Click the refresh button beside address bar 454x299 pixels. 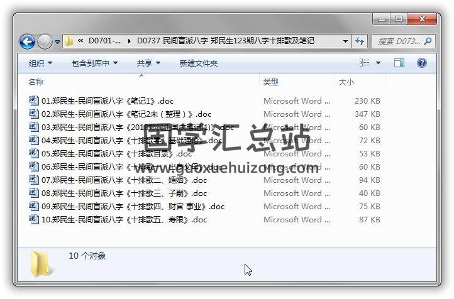[360, 41]
